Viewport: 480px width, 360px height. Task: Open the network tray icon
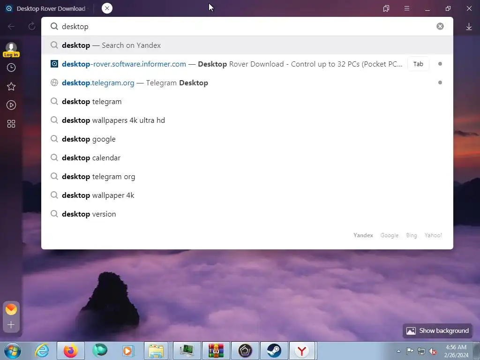tap(421, 351)
